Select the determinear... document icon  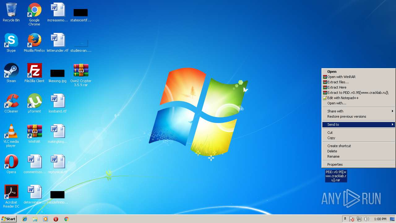pos(34,195)
